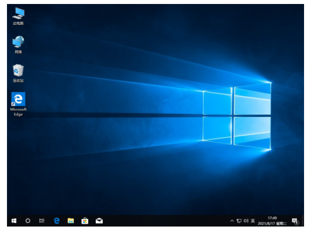Show hidden system tray icons

[232, 221]
